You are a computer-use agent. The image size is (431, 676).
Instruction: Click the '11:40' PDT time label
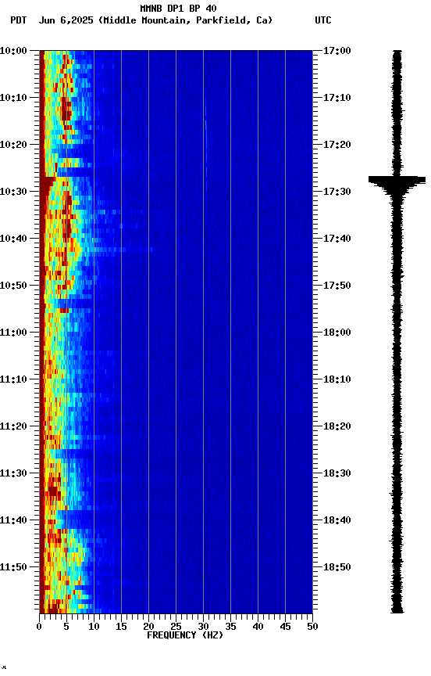point(13,520)
